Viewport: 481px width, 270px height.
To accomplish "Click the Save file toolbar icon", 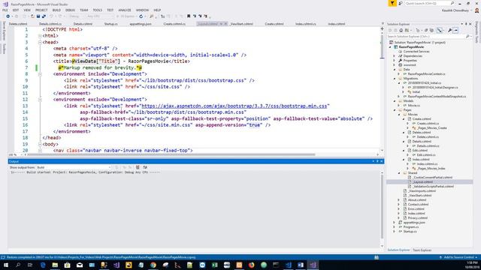I will coord(38,16).
